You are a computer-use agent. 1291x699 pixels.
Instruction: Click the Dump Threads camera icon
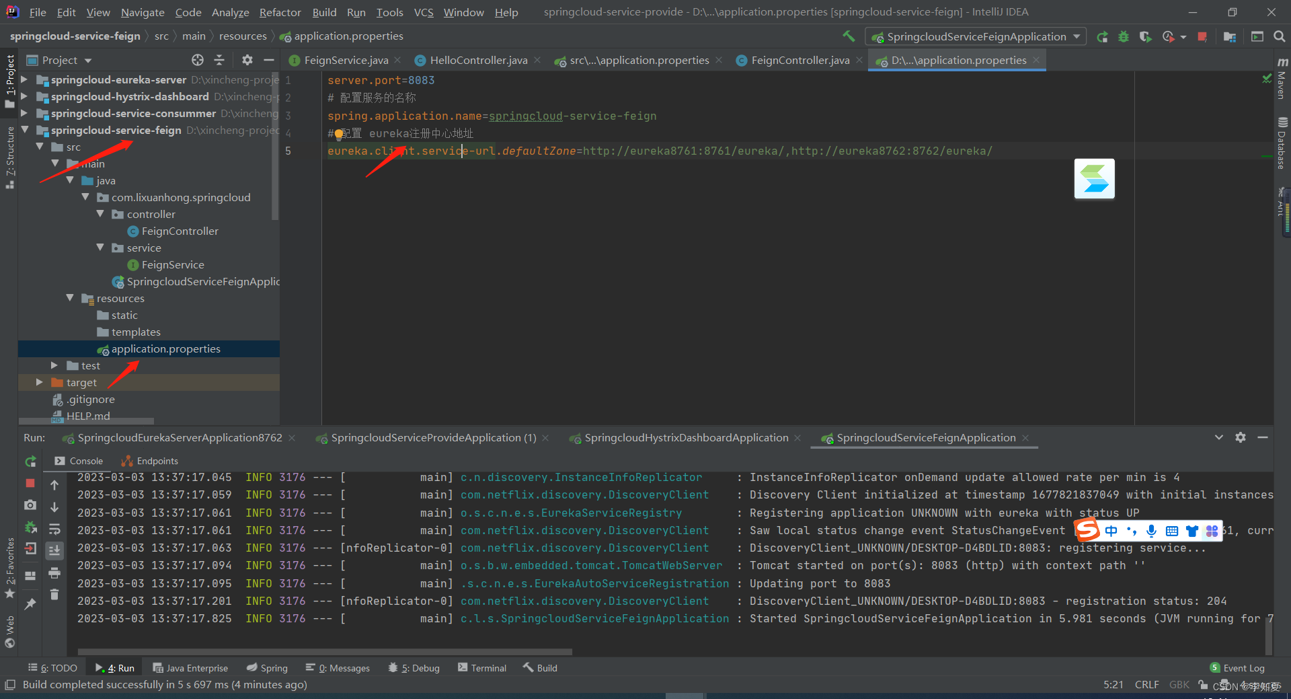[30, 505]
